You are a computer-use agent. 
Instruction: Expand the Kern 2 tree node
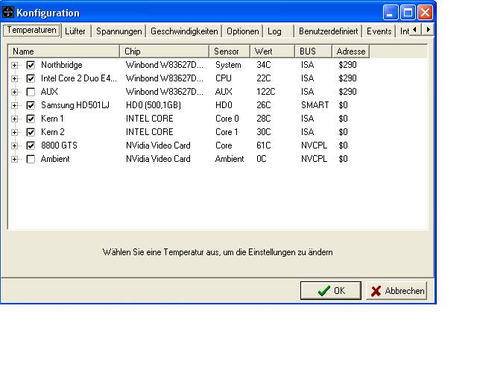point(14,132)
